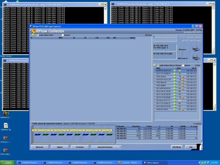Click the Option button

point(60,147)
